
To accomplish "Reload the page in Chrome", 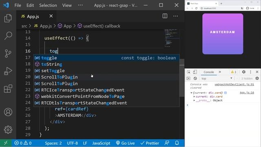I will pos(196,8).
